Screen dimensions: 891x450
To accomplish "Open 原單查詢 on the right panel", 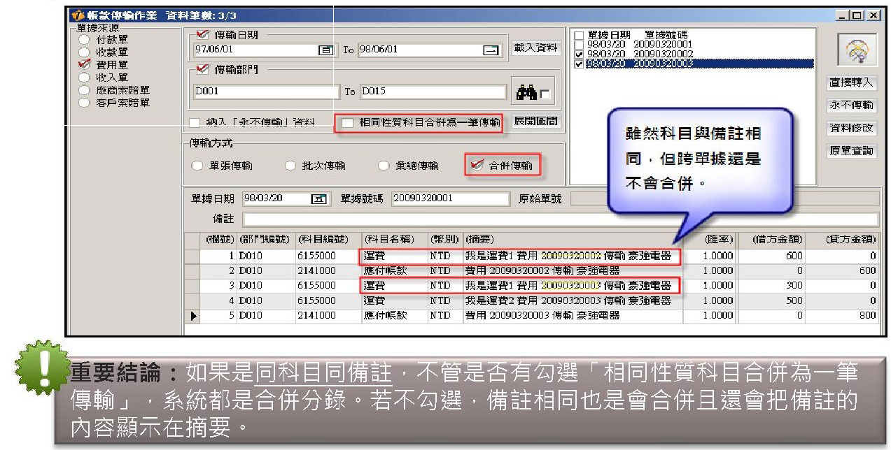I will coord(850,152).
